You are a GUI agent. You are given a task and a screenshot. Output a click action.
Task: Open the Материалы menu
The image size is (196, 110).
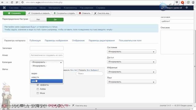tap(55, 8)
